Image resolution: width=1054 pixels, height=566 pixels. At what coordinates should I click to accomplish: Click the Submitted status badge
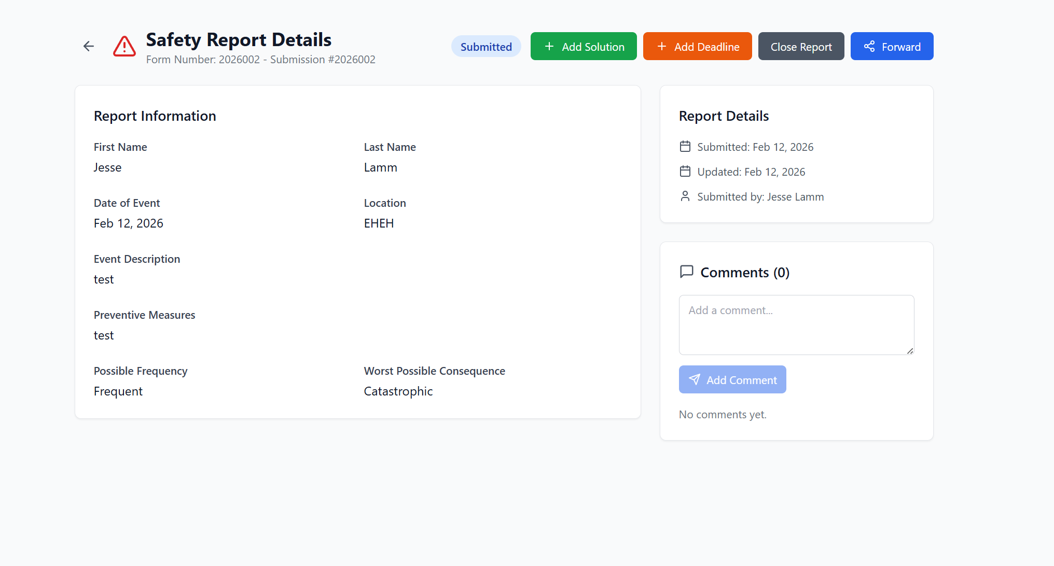click(486, 47)
